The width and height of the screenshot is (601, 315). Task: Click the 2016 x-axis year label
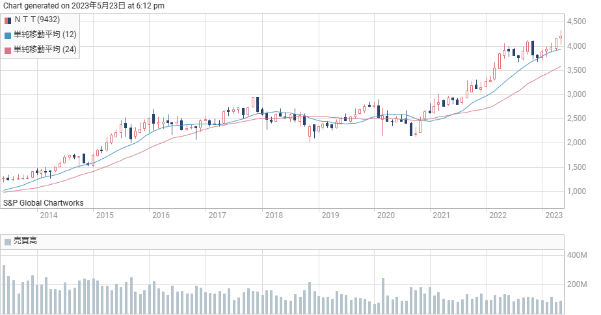pos(161,215)
